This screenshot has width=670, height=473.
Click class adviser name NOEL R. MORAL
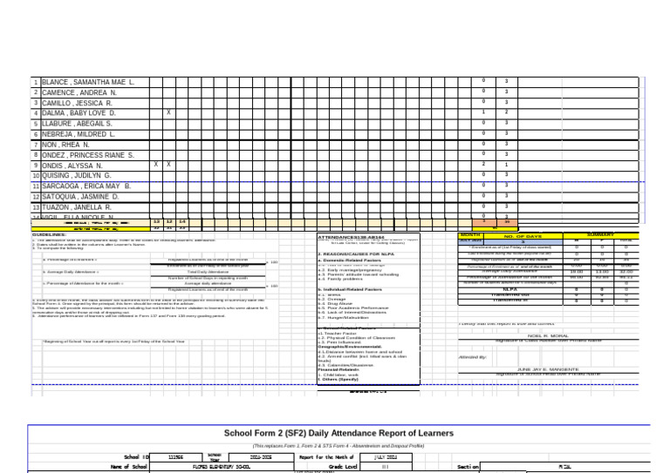(x=548, y=336)
